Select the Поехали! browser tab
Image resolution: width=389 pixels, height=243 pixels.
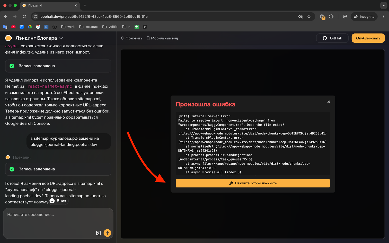50,5
